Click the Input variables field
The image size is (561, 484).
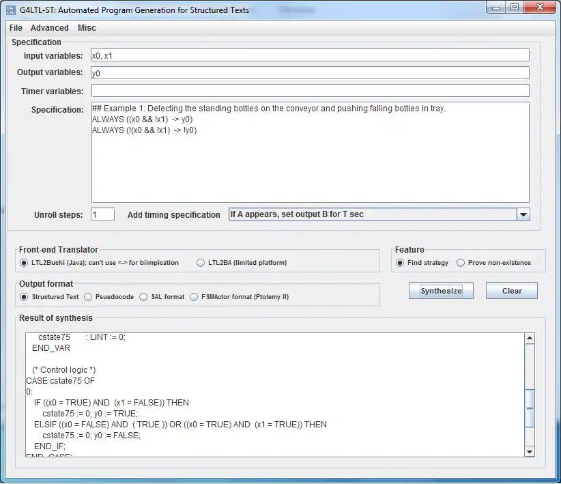273,55
